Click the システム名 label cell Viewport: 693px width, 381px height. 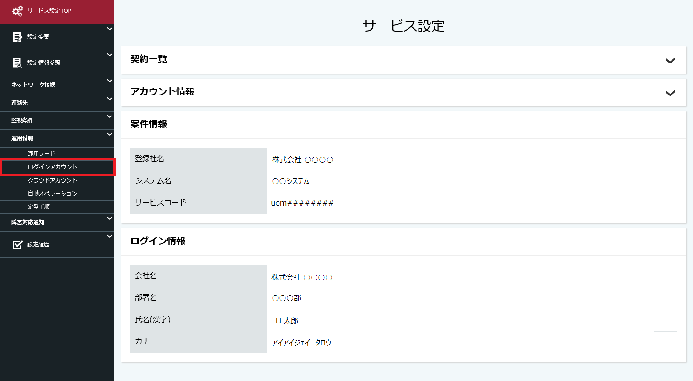[199, 181]
